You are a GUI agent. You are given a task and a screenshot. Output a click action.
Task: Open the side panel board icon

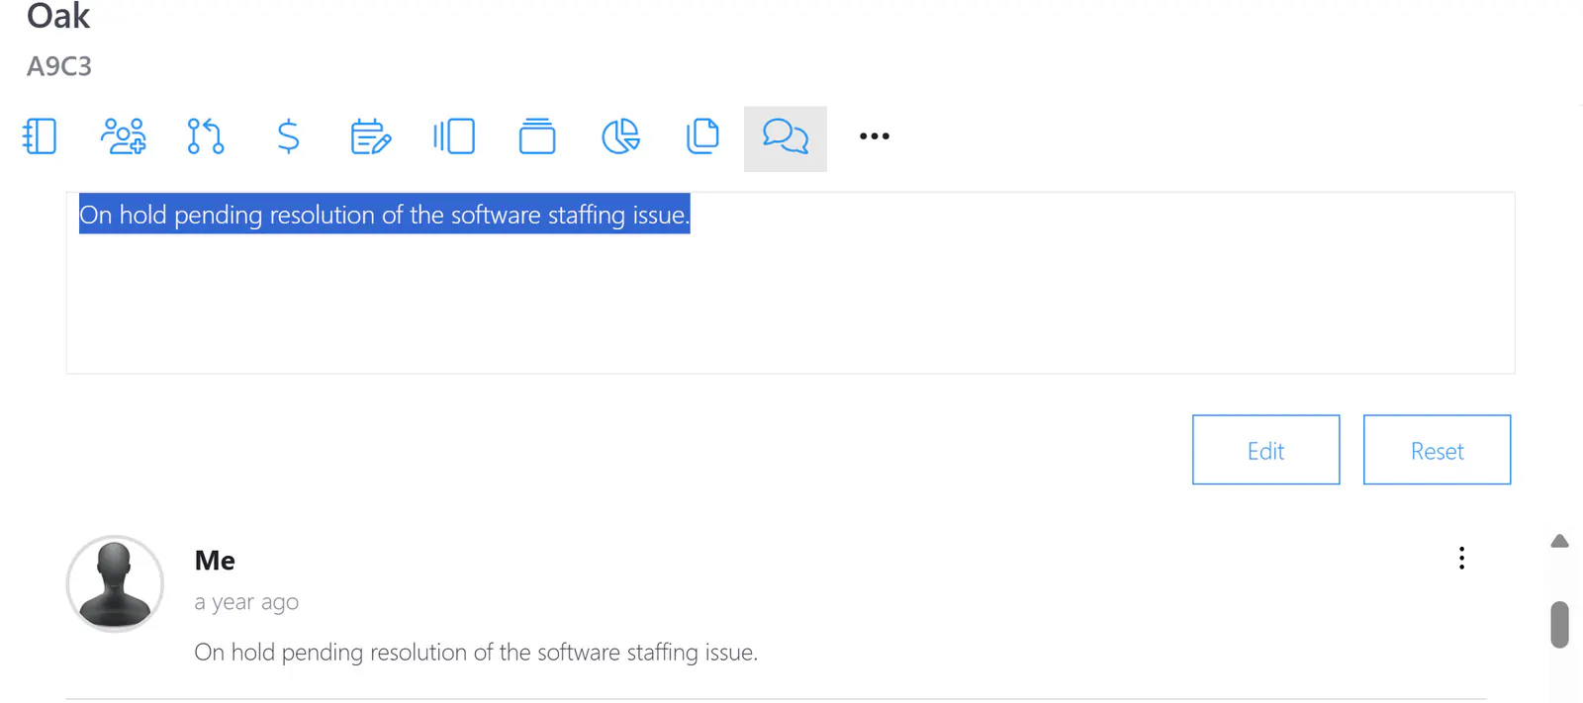point(454,136)
